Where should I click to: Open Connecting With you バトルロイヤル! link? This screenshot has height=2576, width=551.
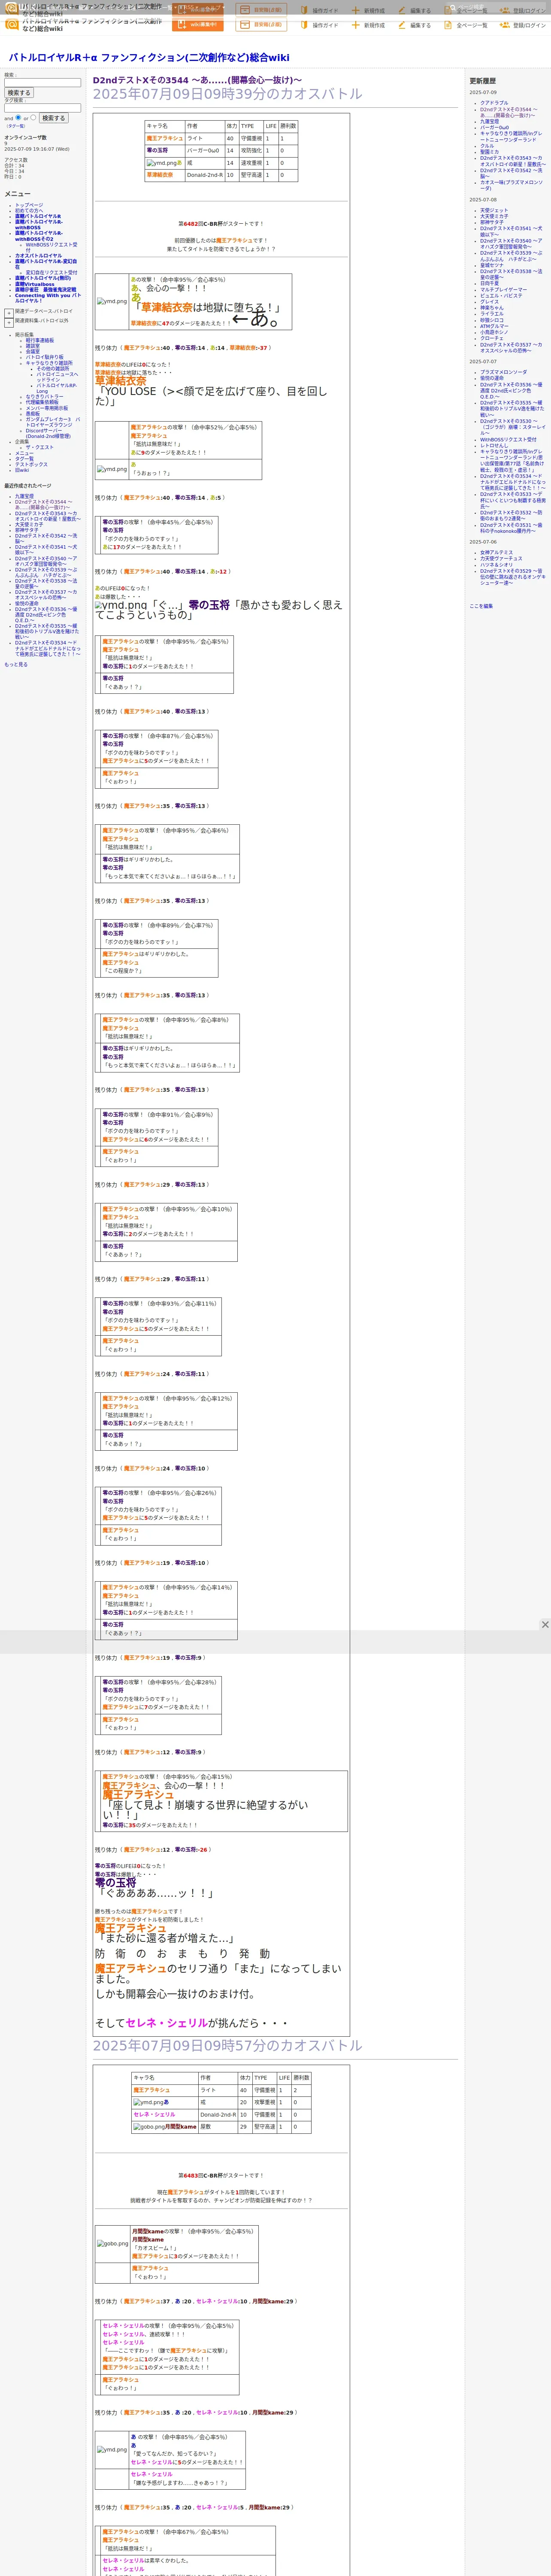[x=47, y=298]
